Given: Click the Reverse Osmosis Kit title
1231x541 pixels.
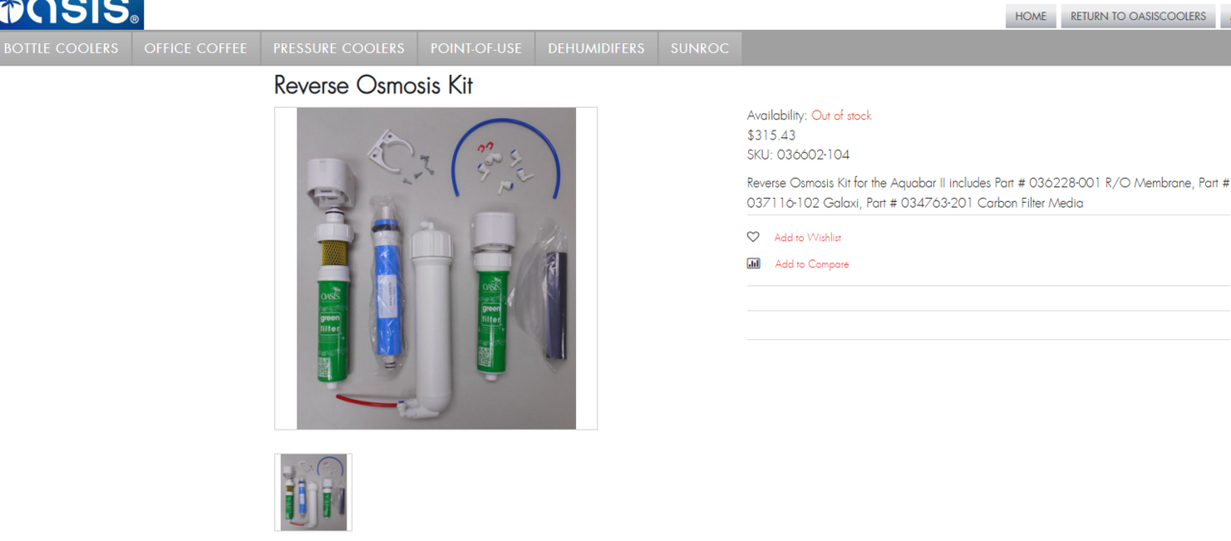Looking at the screenshot, I should [x=373, y=86].
